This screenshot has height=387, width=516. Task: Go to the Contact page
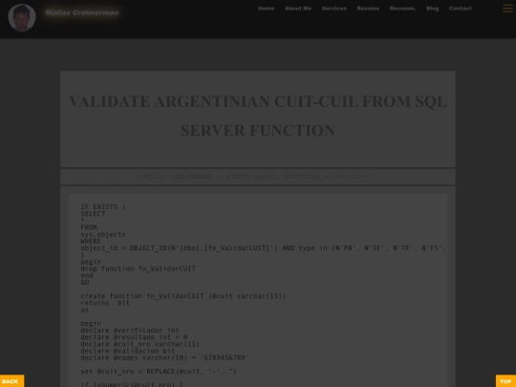click(x=461, y=9)
